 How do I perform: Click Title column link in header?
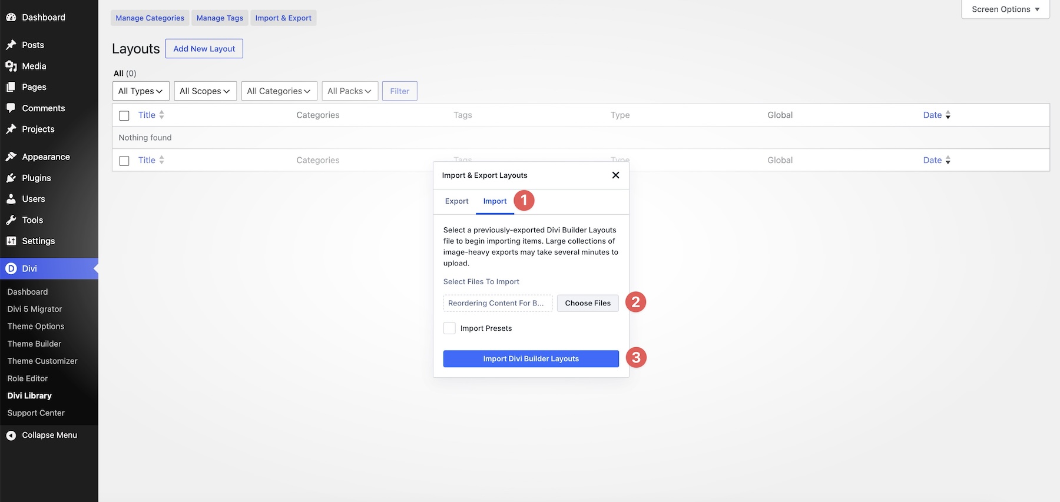147,115
